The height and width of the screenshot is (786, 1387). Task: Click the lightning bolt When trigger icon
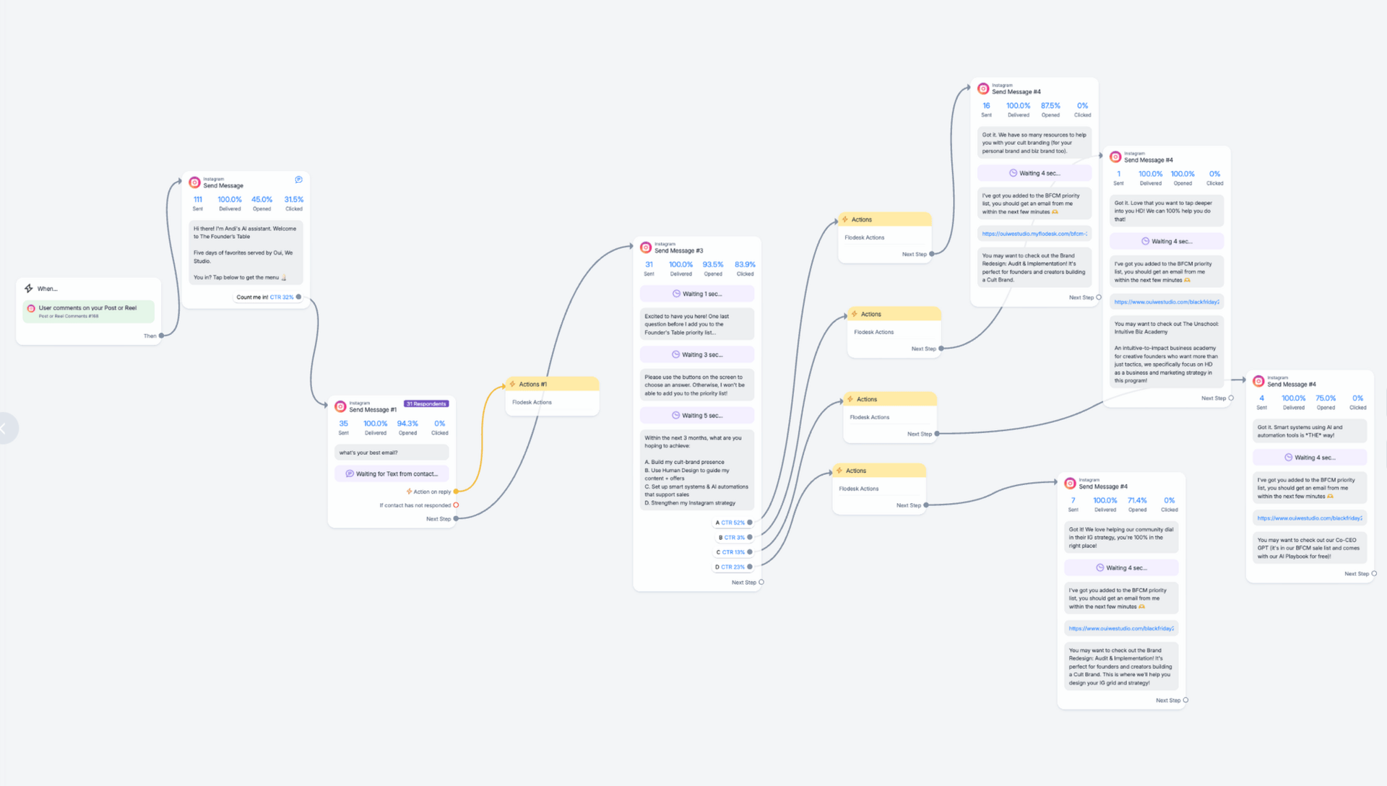pyautogui.click(x=29, y=288)
